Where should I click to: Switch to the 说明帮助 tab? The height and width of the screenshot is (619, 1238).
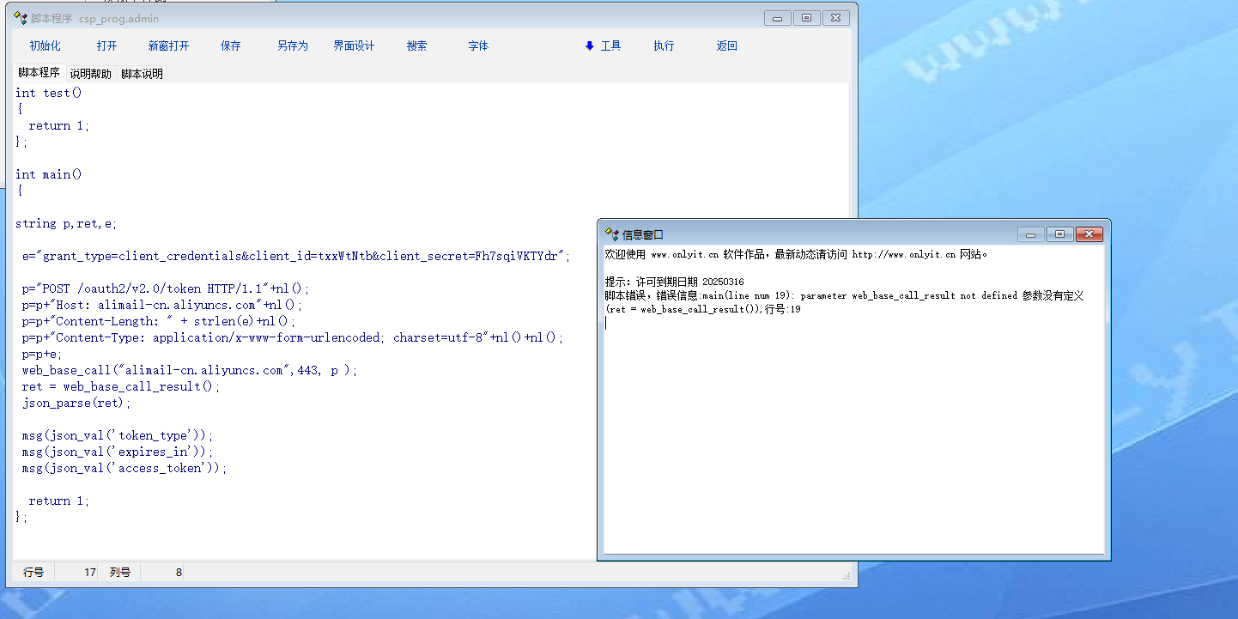click(x=90, y=74)
